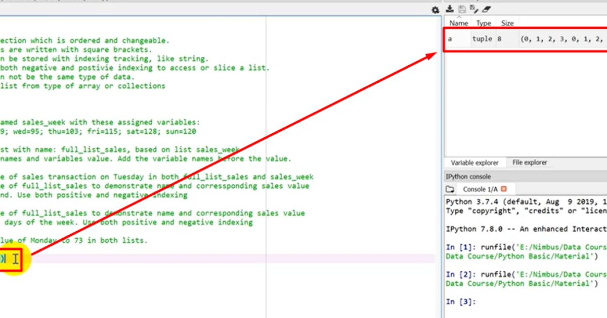The height and width of the screenshot is (318, 607).
Task: Place cursor on the highlighted editor line
Action: coord(152,258)
